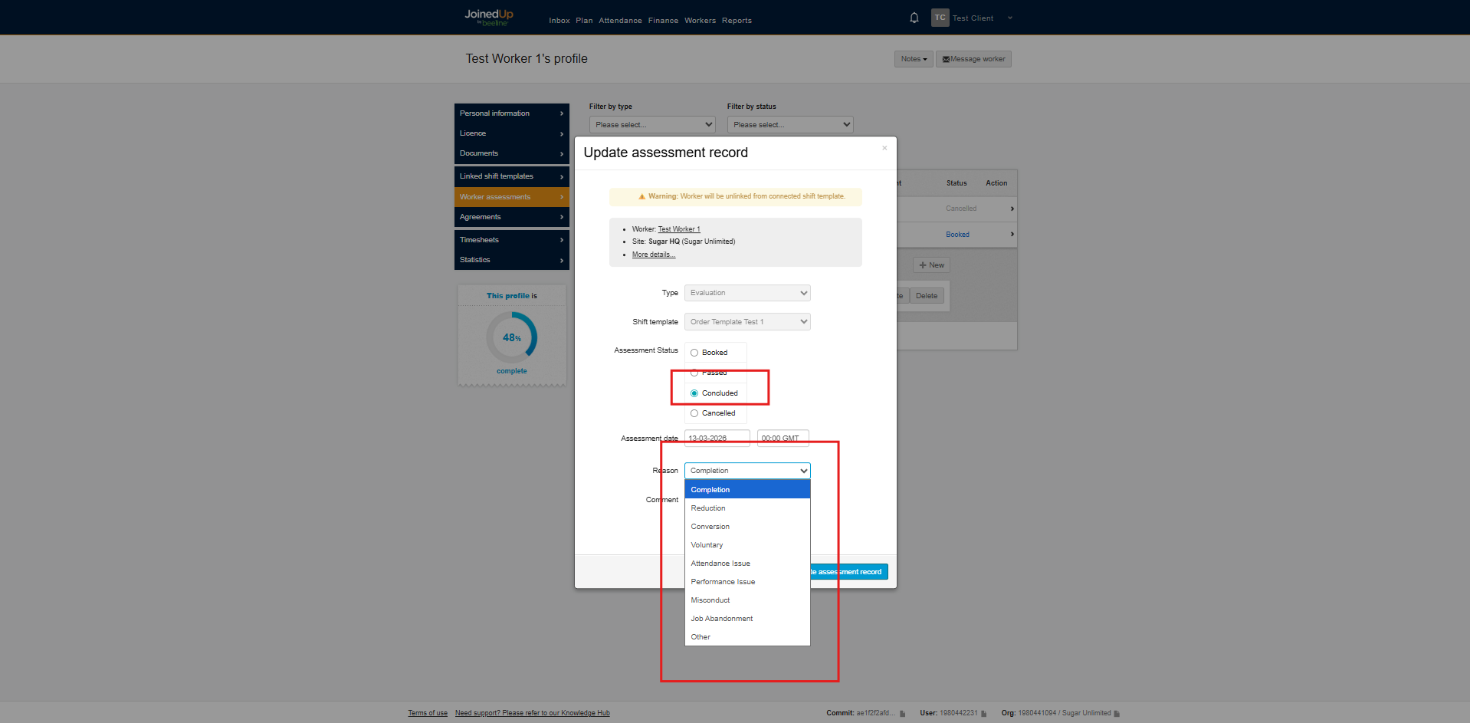Copy the commit hash via its icon
This screenshot has width=1470, height=723.
click(x=903, y=714)
